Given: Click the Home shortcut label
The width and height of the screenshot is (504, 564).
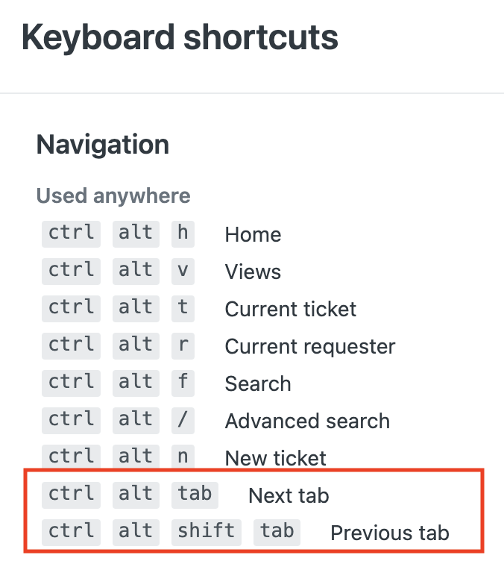Looking at the screenshot, I should (x=253, y=234).
